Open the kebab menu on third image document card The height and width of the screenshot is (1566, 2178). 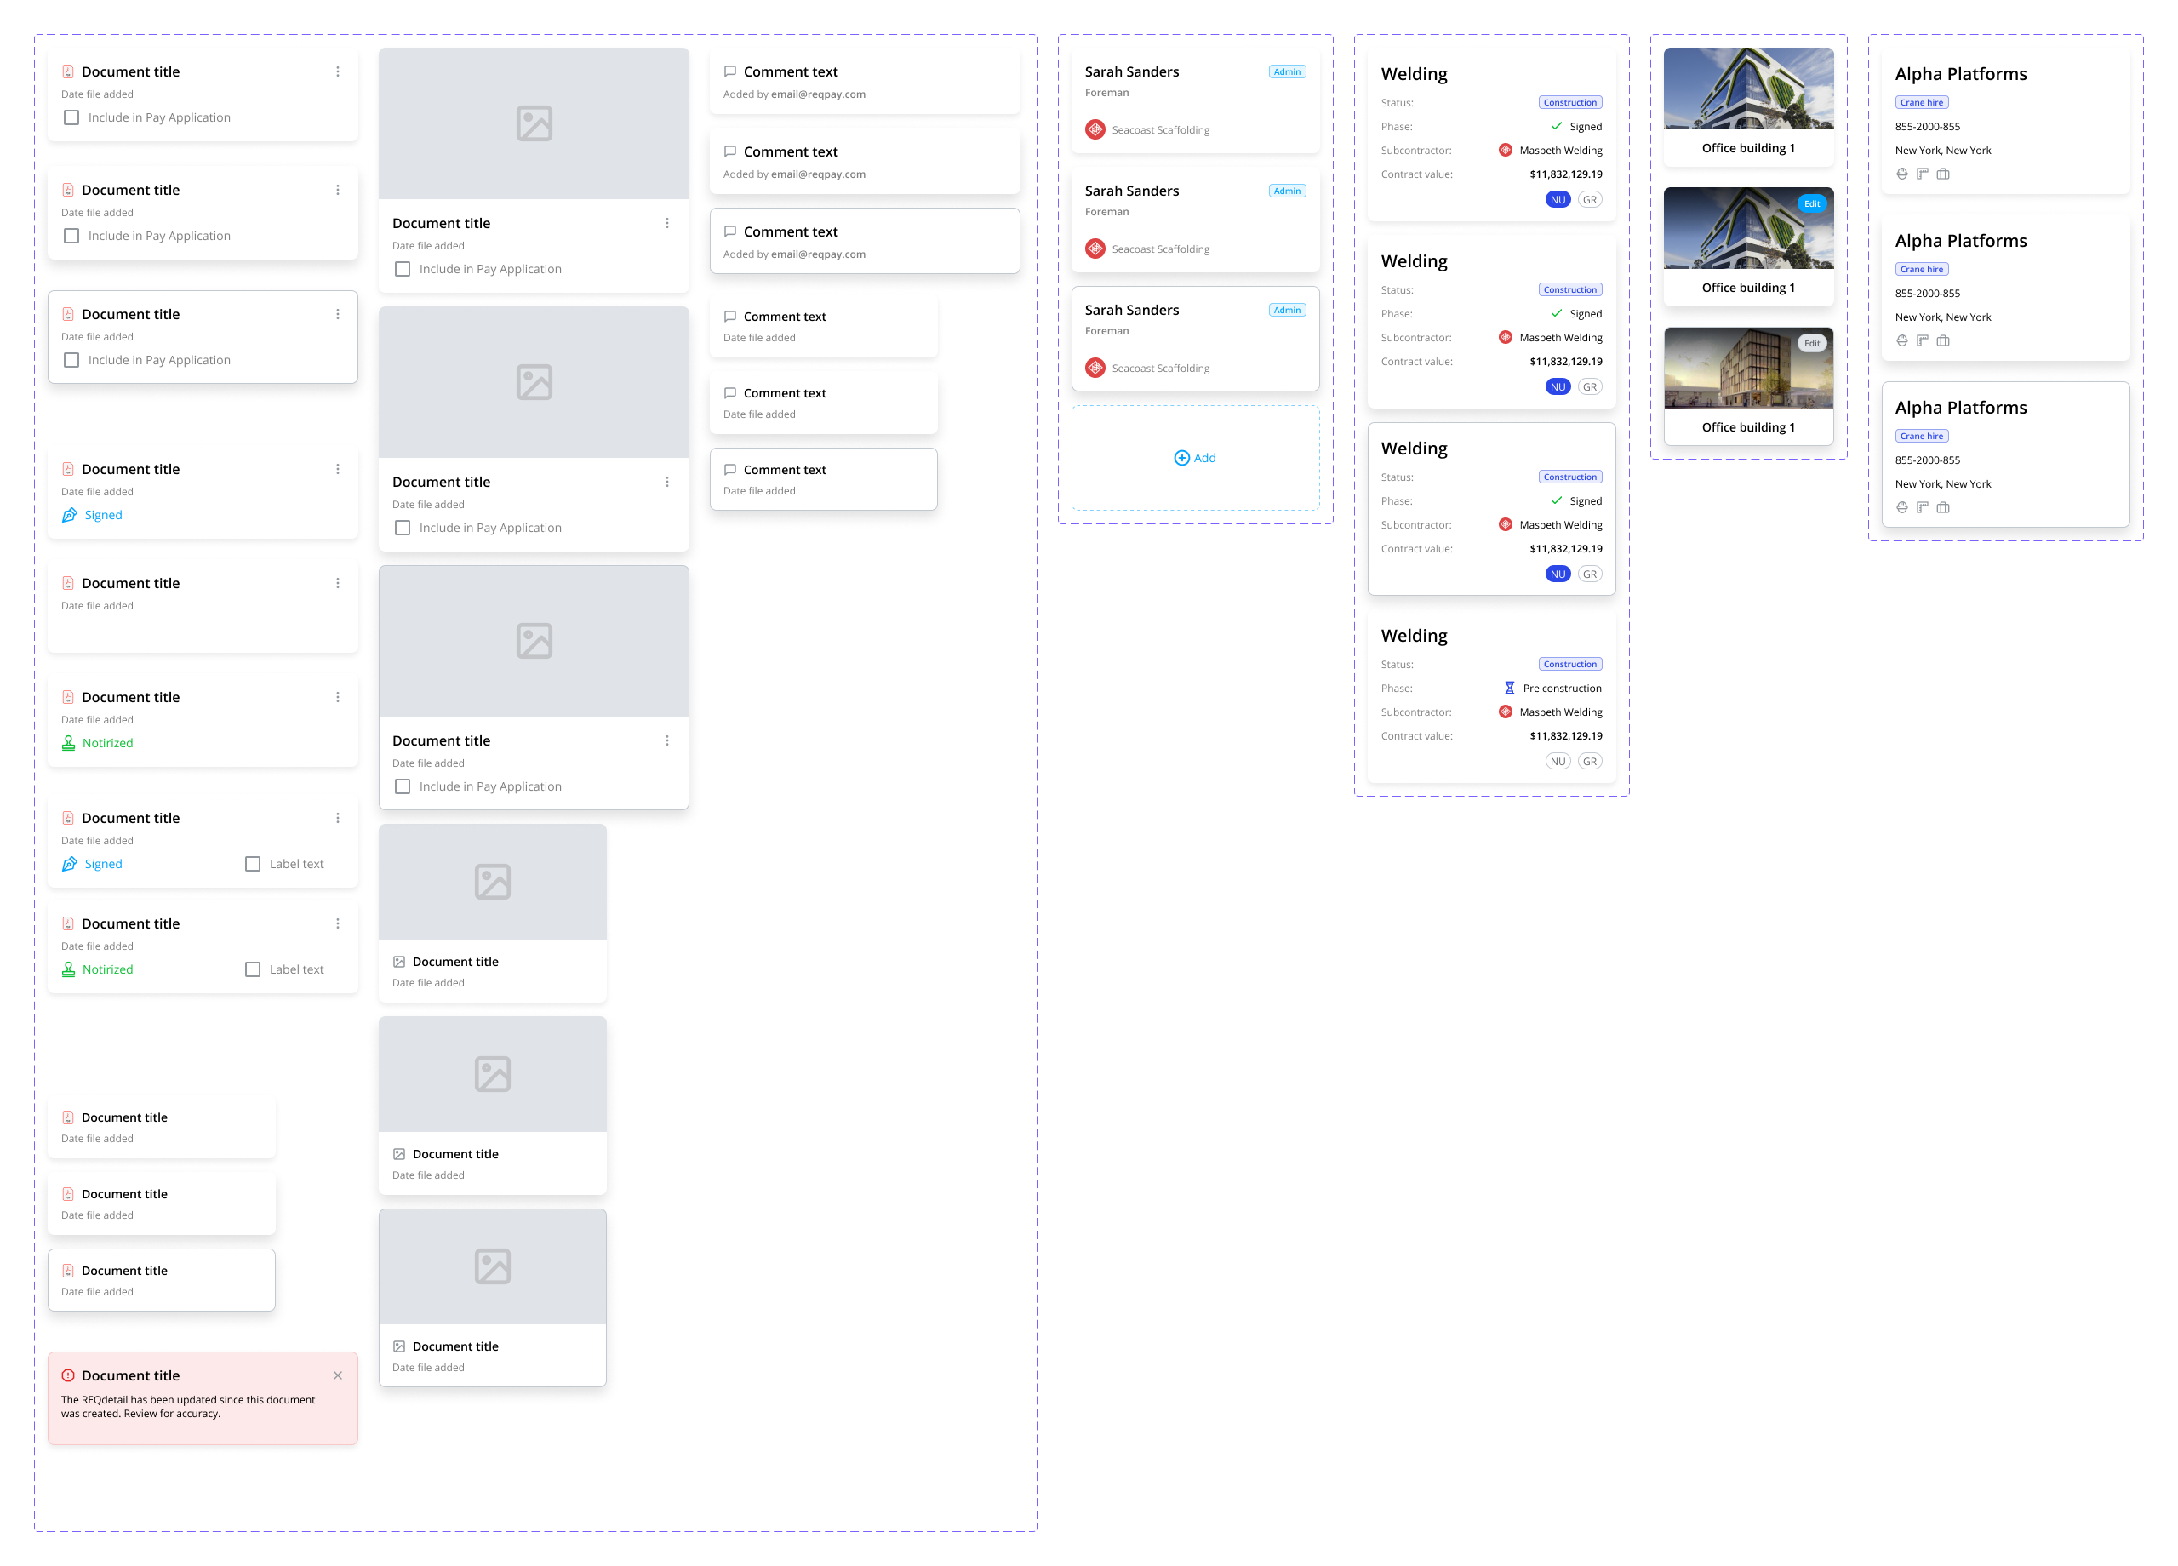coord(667,741)
